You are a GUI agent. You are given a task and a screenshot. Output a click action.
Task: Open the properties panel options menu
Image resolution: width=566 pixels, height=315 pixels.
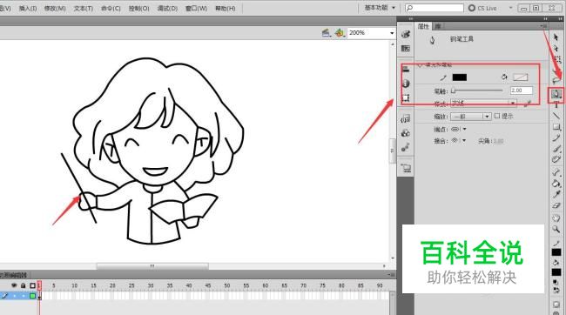(x=543, y=26)
